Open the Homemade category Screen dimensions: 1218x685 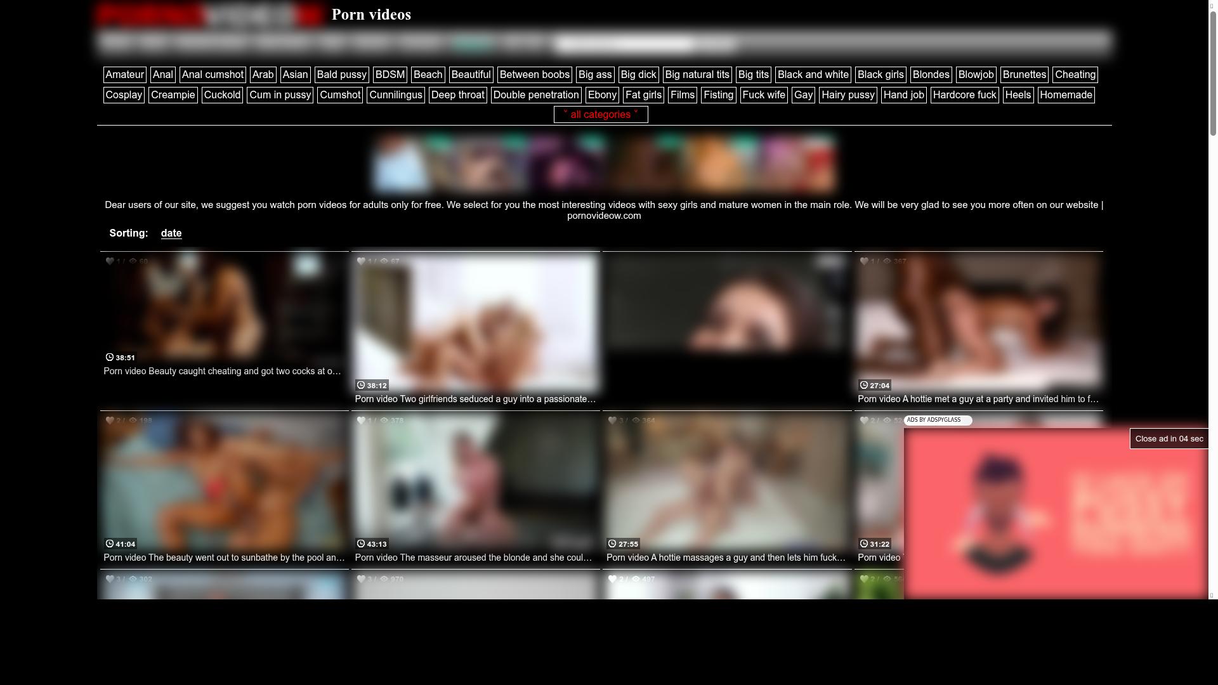point(1066,95)
